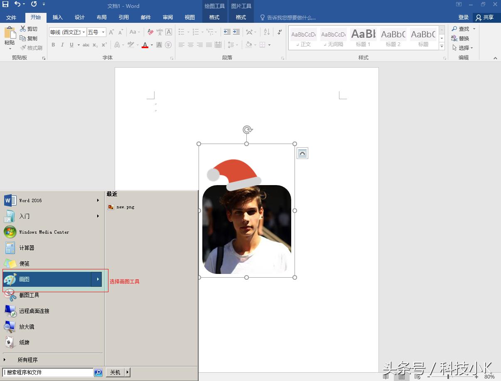
Task: Click the clear formatting eraser icon
Action: [150, 32]
